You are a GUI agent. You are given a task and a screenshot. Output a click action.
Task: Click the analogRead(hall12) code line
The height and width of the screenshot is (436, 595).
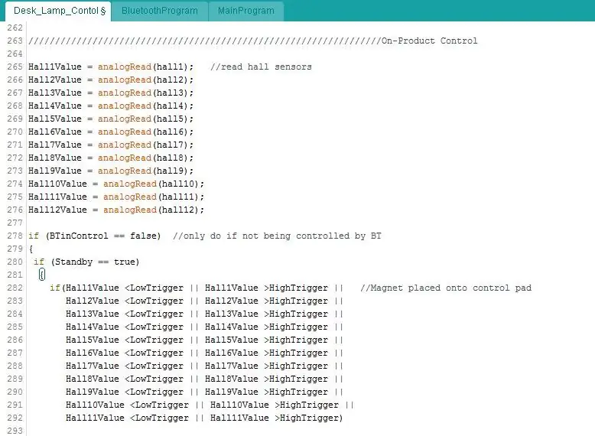(x=116, y=210)
